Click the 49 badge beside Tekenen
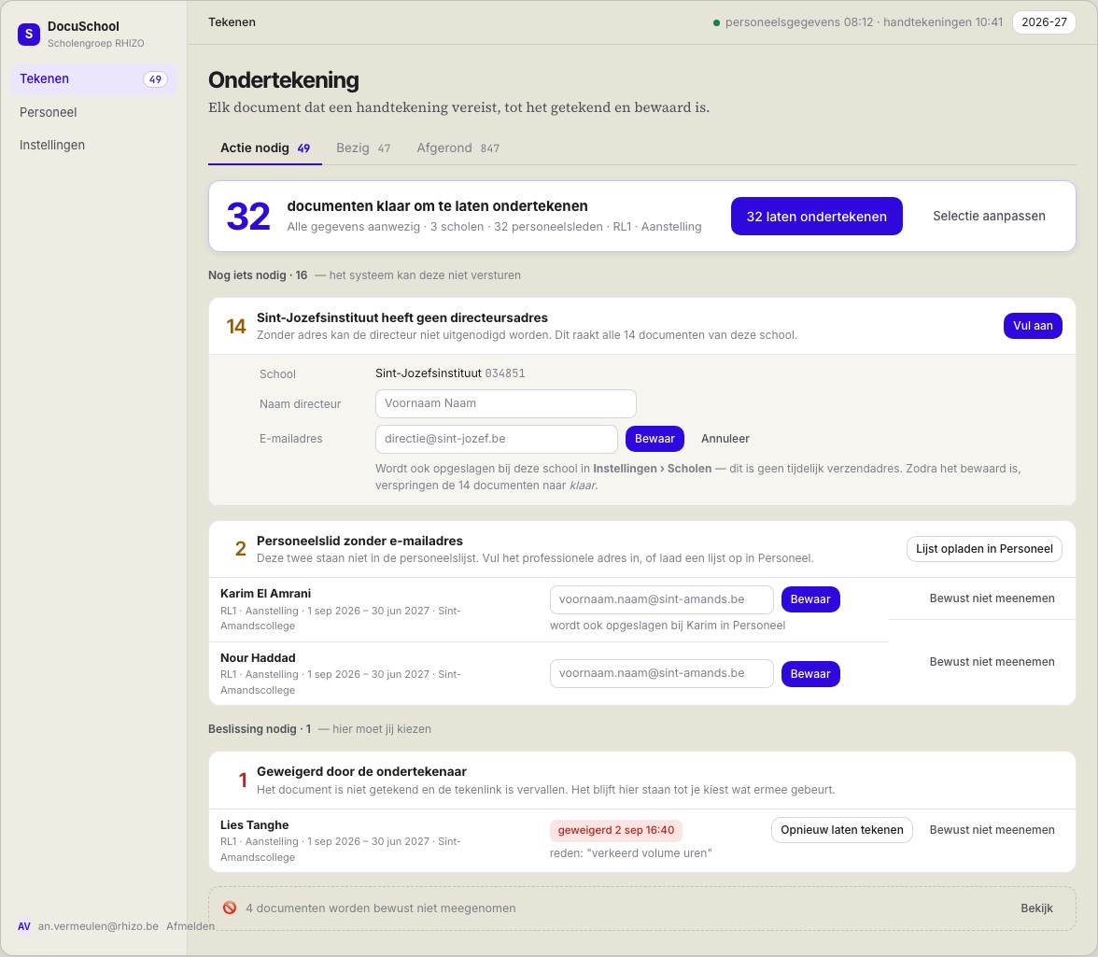 click(155, 79)
